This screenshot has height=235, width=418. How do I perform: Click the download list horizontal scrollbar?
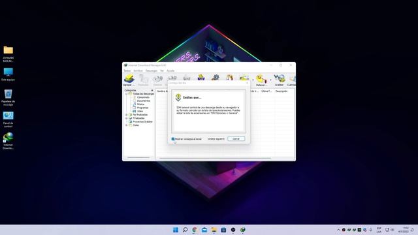coord(215,158)
